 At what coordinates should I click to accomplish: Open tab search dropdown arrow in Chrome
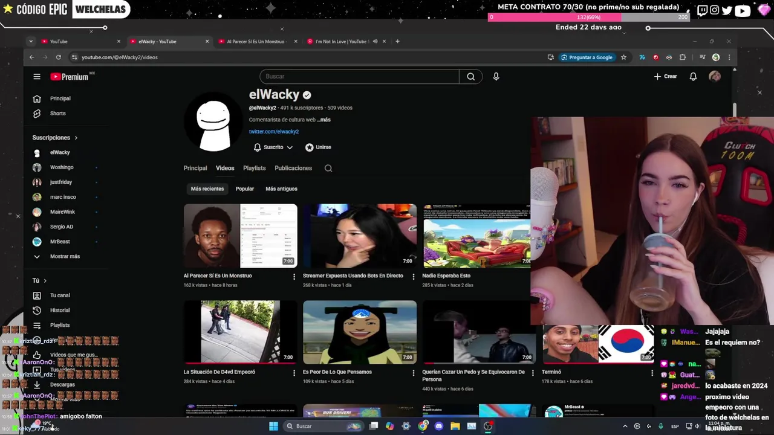point(30,42)
